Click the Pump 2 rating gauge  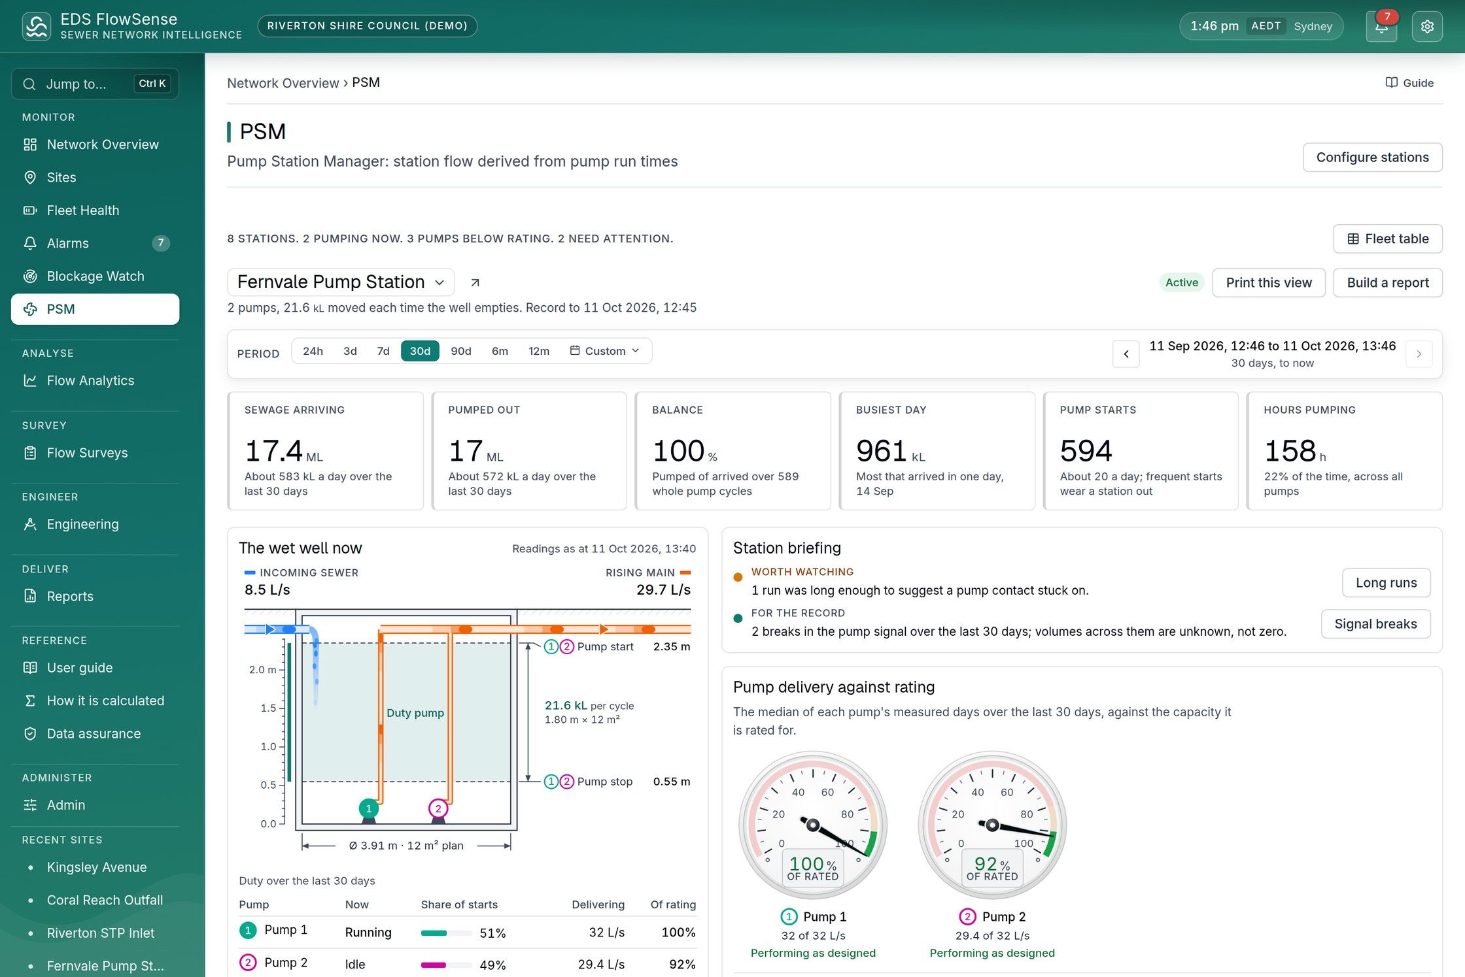point(992,825)
